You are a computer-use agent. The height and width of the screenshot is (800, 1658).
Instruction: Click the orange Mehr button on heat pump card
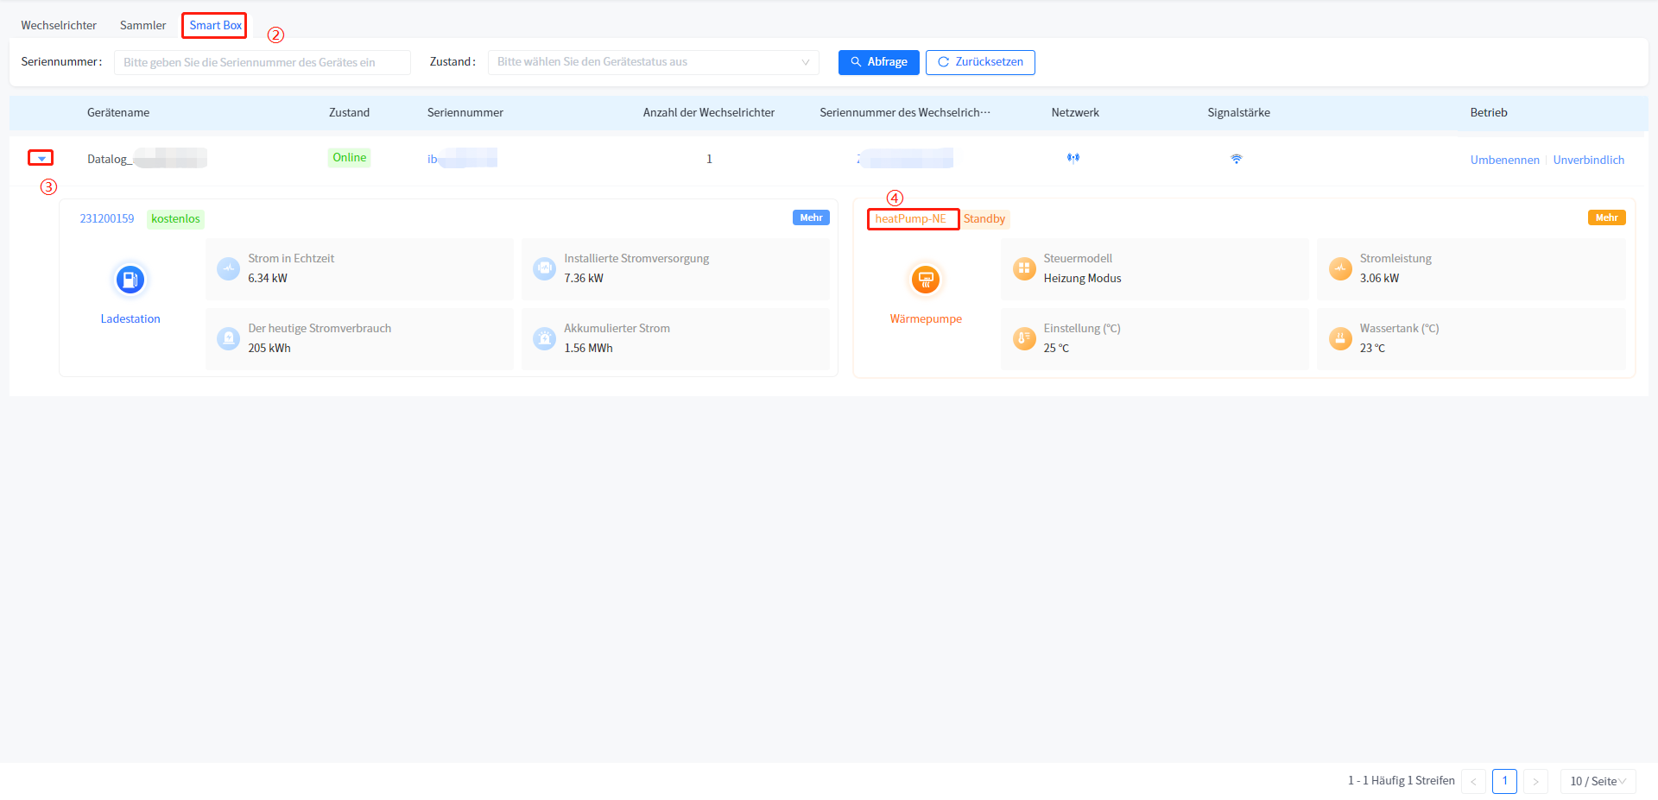click(x=1606, y=217)
